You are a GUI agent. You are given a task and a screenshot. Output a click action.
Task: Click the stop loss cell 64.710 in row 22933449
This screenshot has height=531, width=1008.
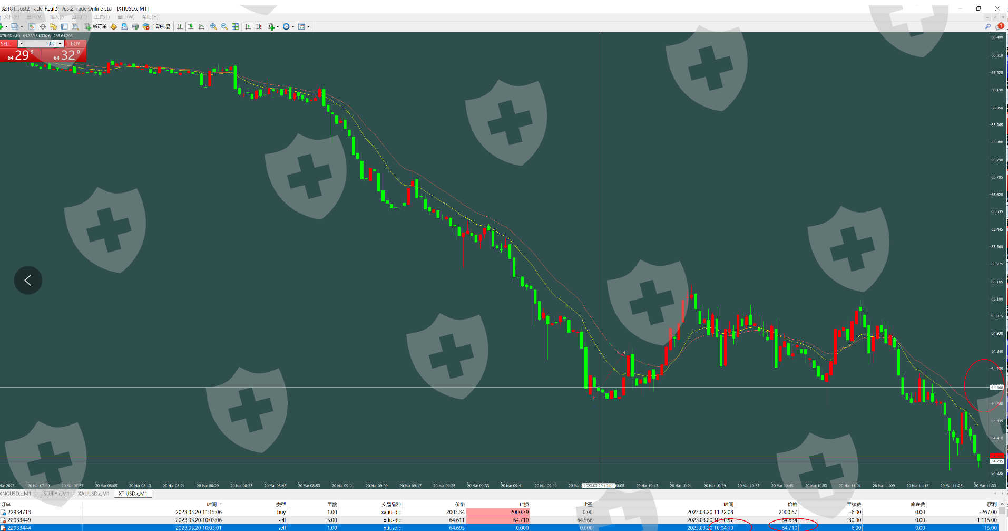point(498,520)
